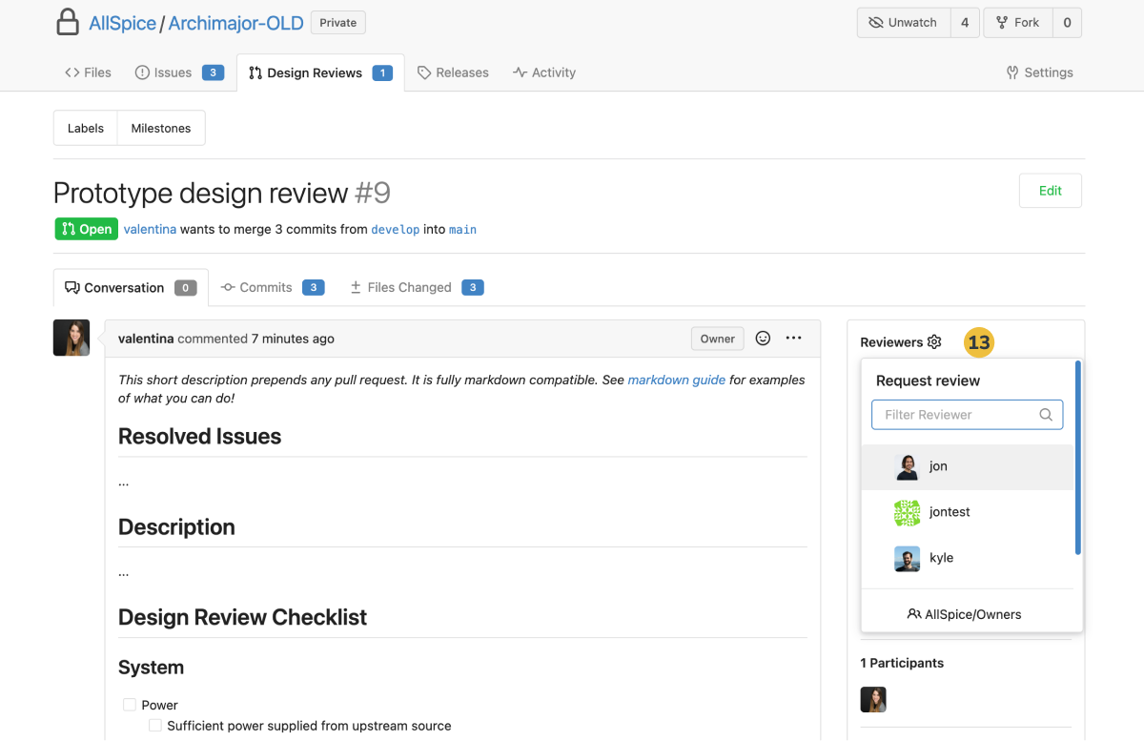
Task: Click the search icon in Filter Reviewer
Action: pyautogui.click(x=1046, y=415)
